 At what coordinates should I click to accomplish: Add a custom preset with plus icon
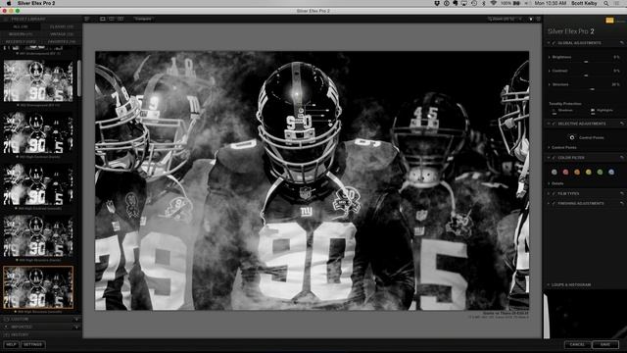(76, 320)
